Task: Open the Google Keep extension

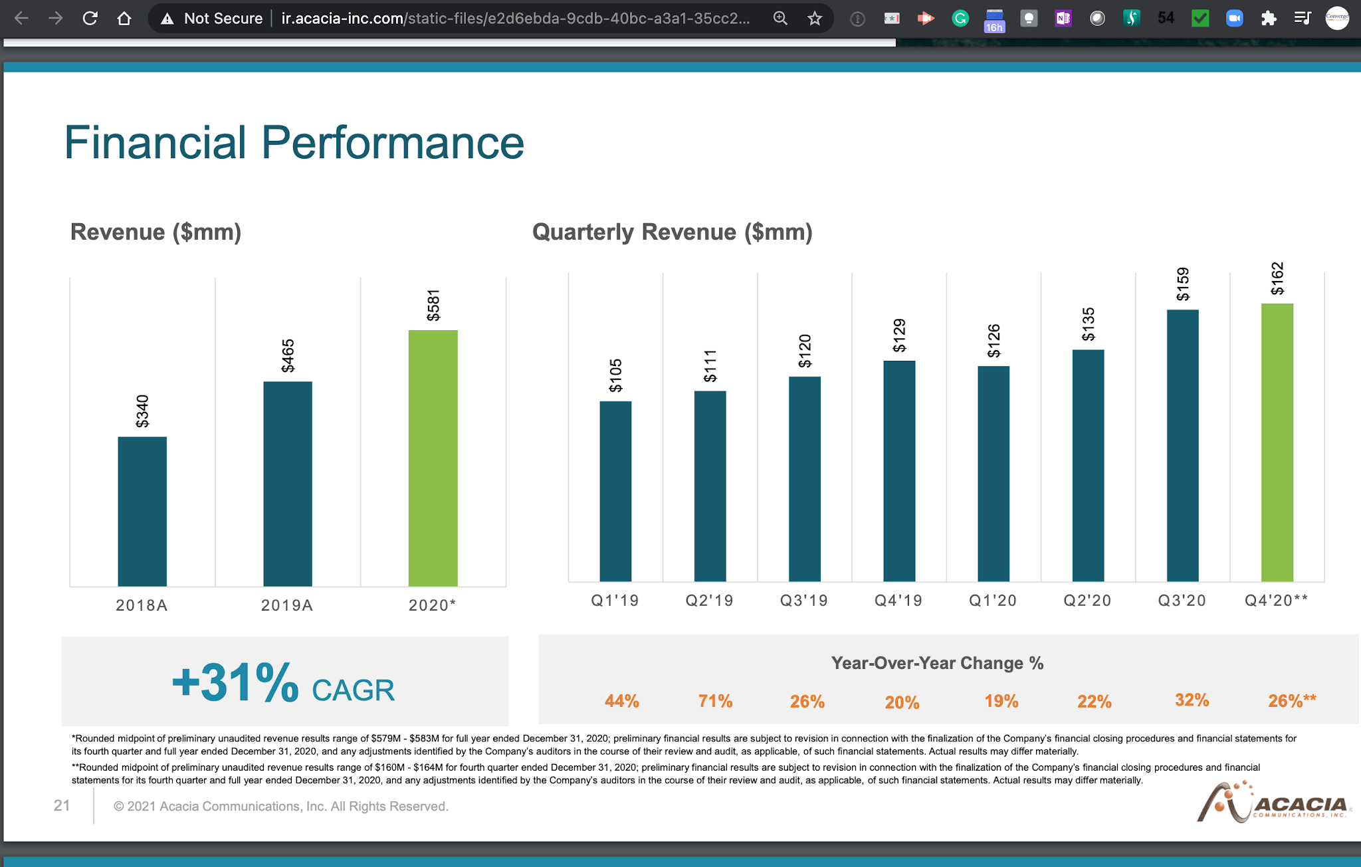Action: click(1029, 18)
